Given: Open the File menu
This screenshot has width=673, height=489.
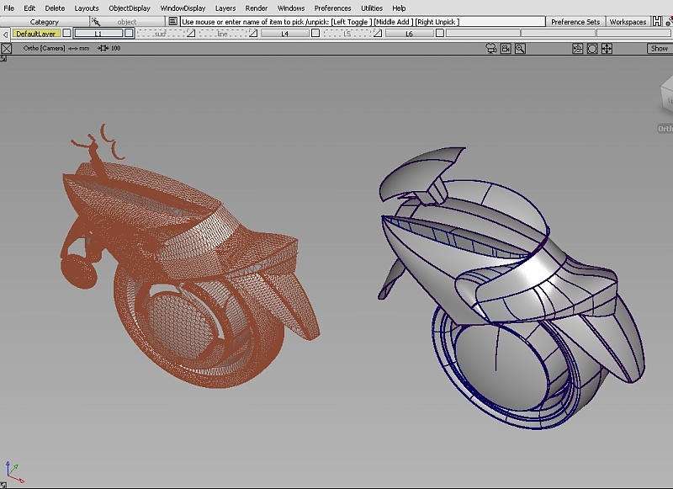Looking at the screenshot, I should [8, 8].
